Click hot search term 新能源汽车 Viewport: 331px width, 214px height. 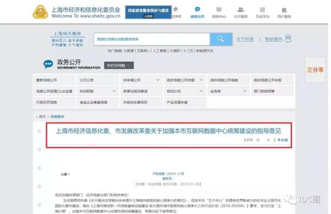click(205, 51)
